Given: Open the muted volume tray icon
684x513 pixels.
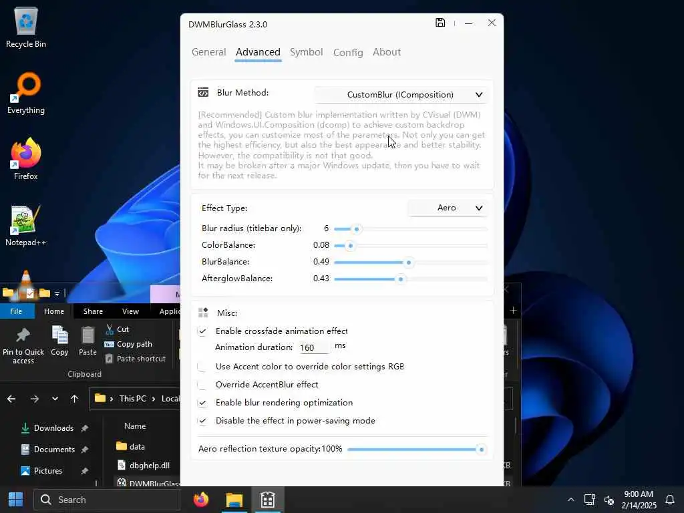Looking at the screenshot, I should (609, 500).
